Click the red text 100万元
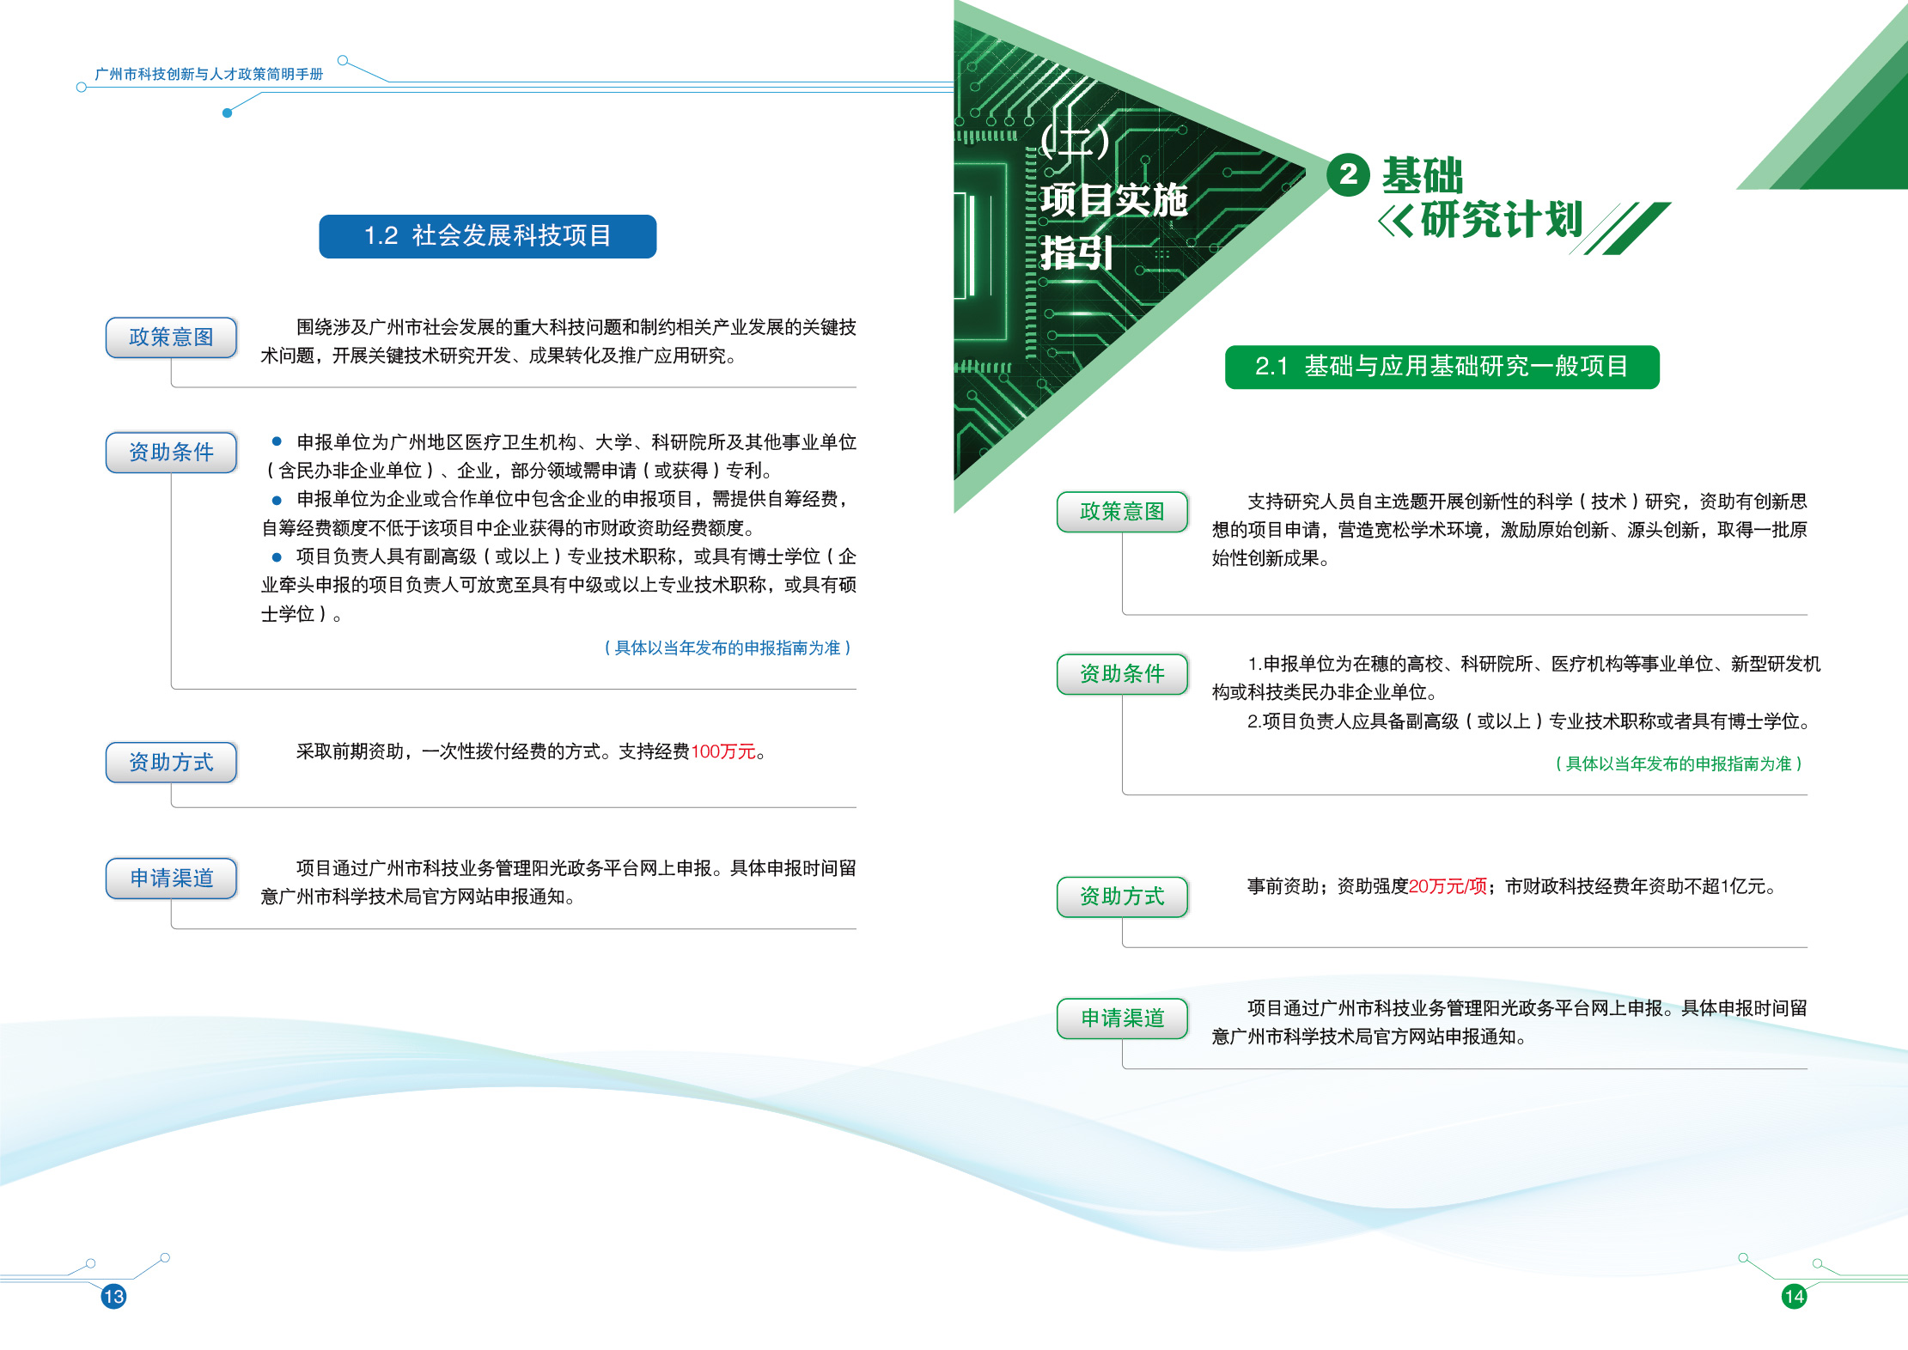Screen dimensions: 1908x1350 click(723, 752)
